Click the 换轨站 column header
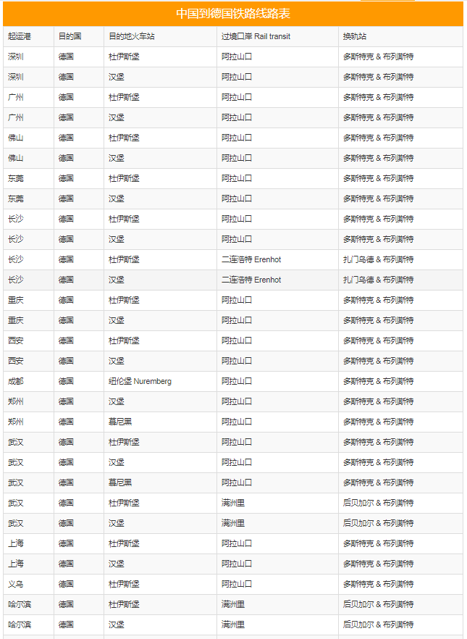 (x=355, y=36)
